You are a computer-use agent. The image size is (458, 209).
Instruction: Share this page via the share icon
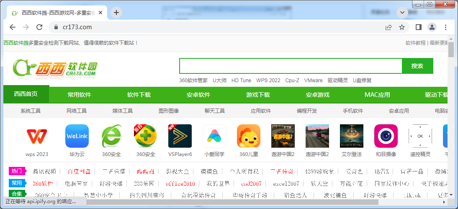click(x=389, y=27)
